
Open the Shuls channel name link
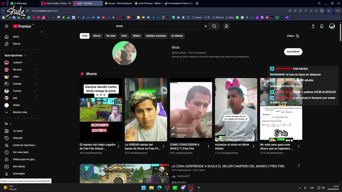pos(176,47)
